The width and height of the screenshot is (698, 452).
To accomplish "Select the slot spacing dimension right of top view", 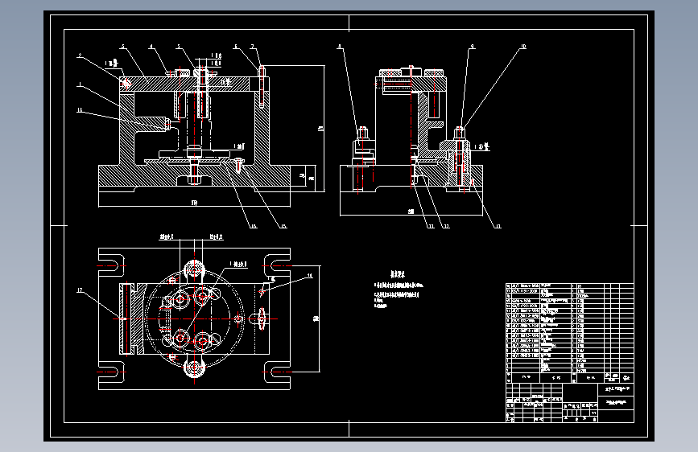I will pyautogui.click(x=316, y=318).
